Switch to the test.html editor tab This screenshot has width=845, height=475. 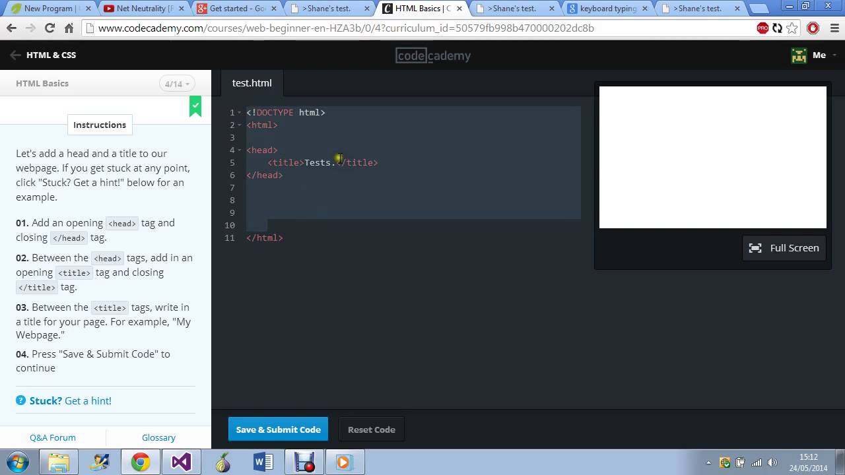tap(252, 83)
